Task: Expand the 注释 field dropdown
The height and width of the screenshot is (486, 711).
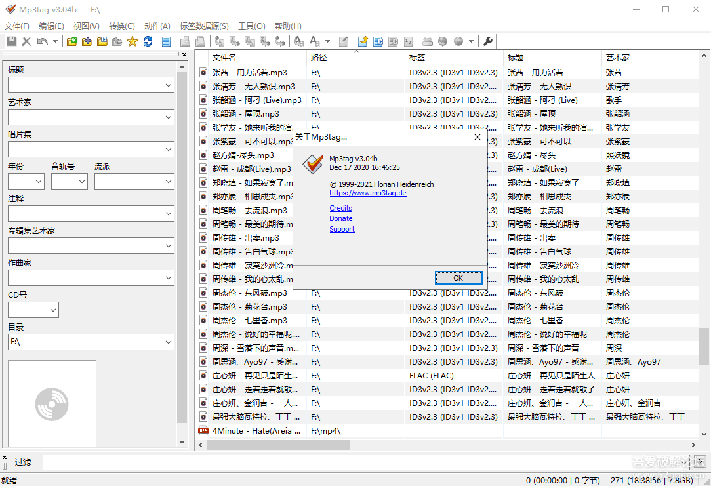Action: [168, 214]
